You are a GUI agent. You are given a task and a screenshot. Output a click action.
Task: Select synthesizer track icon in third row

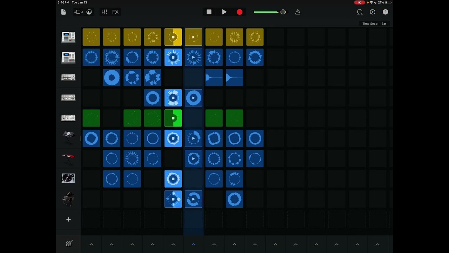coord(68,78)
